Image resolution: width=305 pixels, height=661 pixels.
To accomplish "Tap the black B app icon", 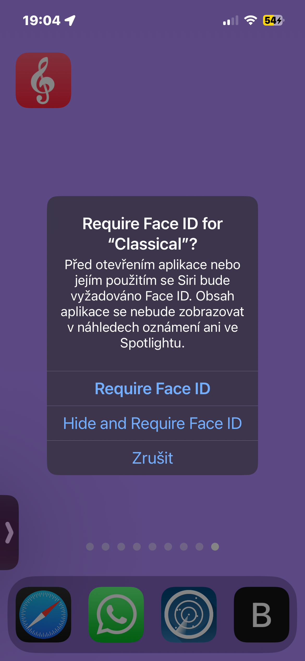I will (261, 615).
